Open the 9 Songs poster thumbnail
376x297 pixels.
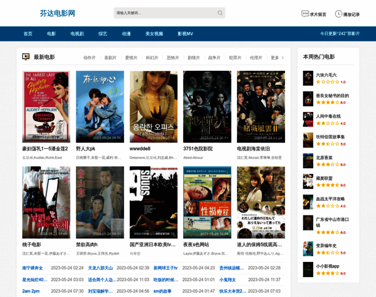coord(154,202)
